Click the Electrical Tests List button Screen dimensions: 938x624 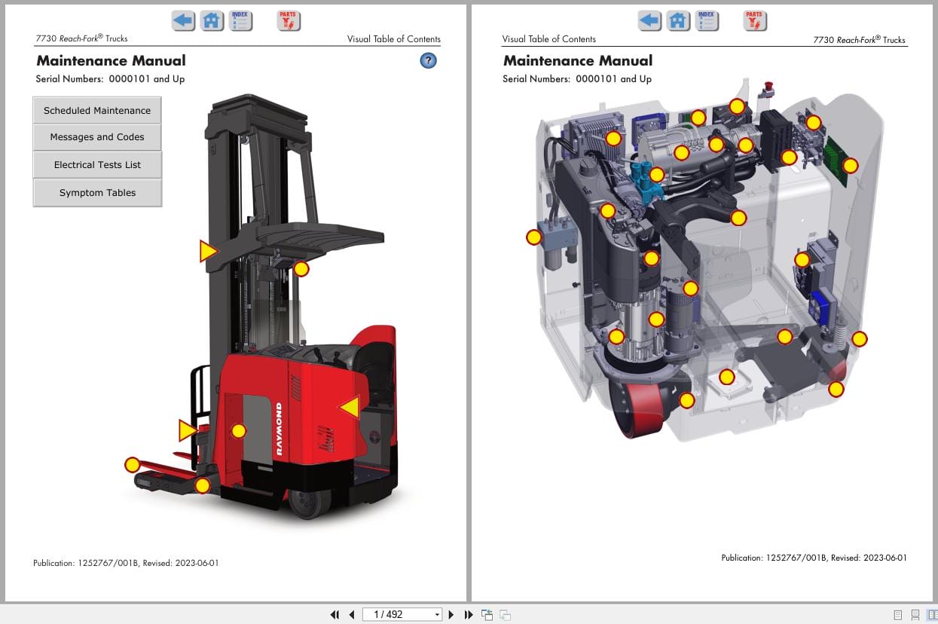click(97, 165)
